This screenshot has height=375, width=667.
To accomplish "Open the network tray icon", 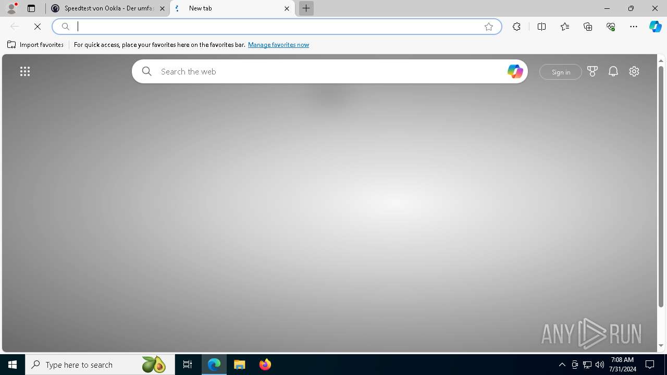I will [x=587, y=365].
